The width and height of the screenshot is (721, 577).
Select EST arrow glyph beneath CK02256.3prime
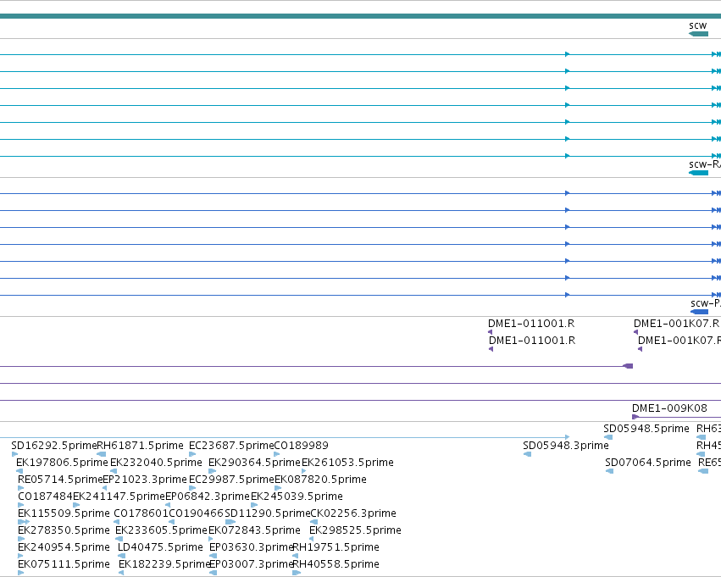314,522
